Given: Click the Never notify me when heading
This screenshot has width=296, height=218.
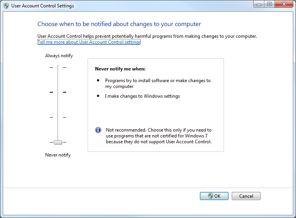Looking at the screenshot, I should pyautogui.click(x=120, y=69).
